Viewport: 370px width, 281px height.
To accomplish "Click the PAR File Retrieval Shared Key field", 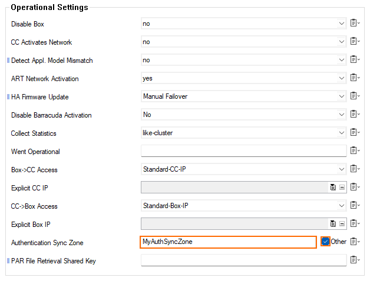I will click(x=244, y=260).
